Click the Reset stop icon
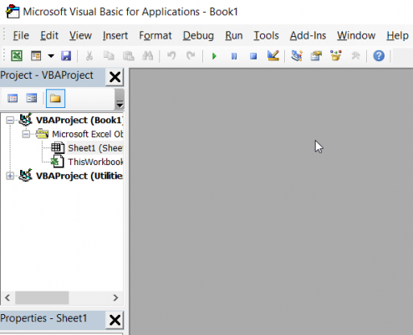Screen dimensions: 413x335 pos(253,56)
